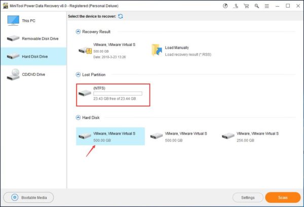Open the hamburger menu icon
This screenshot has height=207, width=304.
(267, 6)
